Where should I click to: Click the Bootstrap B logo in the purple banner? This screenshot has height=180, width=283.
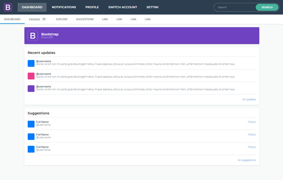pyautogui.click(x=33, y=36)
